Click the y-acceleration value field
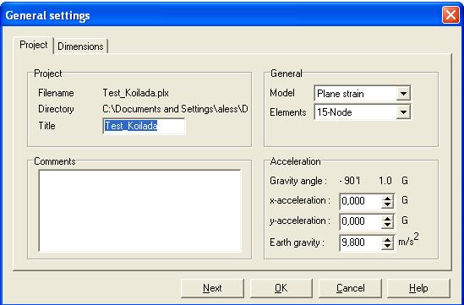Viewport: 464px width, 305px height. (x=360, y=221)
